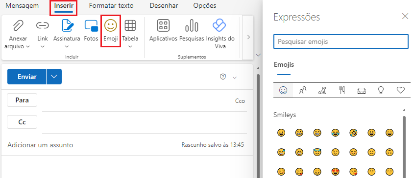Open send options arrow beside Enviar
Viewport: 414px width, 178px height.
(54, 77)
